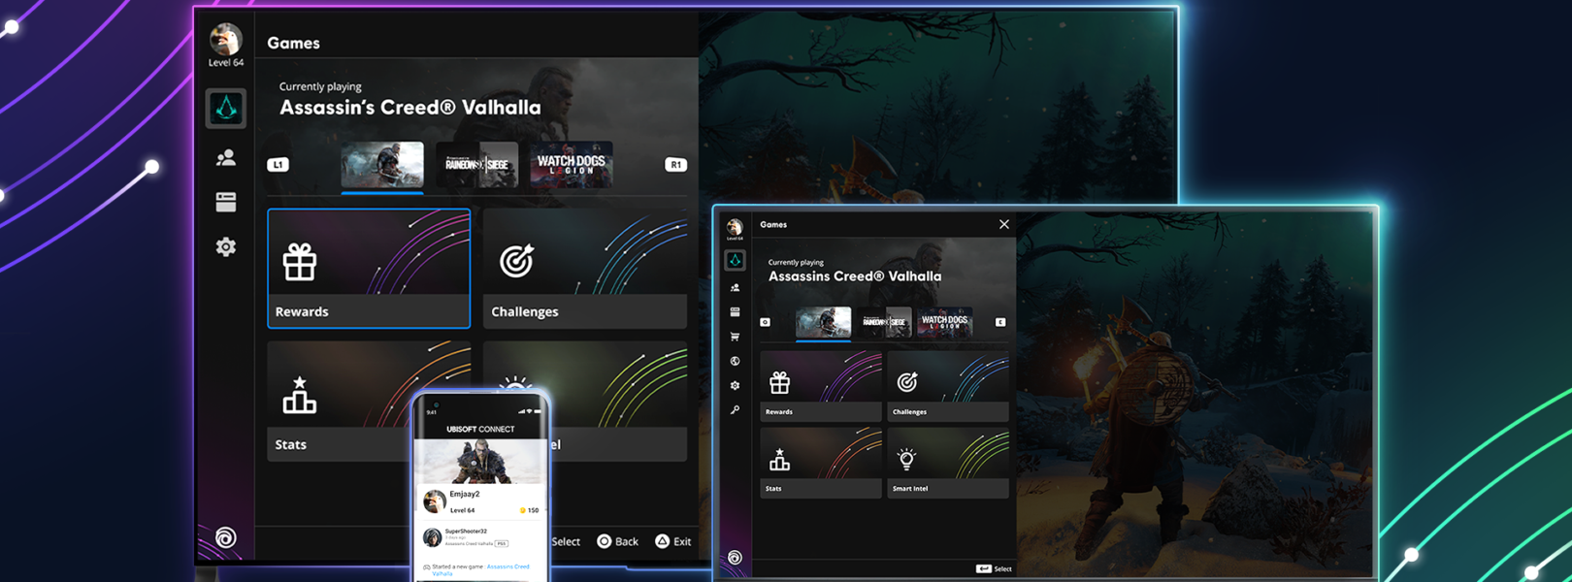Select the key icon in the PC overlay sidebar
Image resolution: width=1572 pixels, height=582 pixels.
tap(735, 410)
